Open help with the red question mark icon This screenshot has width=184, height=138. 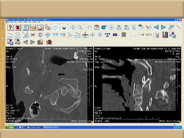point(10,27)
